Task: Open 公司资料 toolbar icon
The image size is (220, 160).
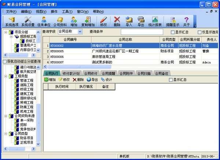Action: 60,22
